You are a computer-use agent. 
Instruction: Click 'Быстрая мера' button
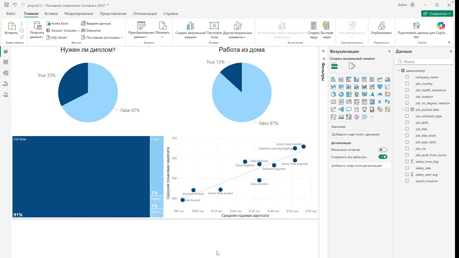(x=326, y=30)
